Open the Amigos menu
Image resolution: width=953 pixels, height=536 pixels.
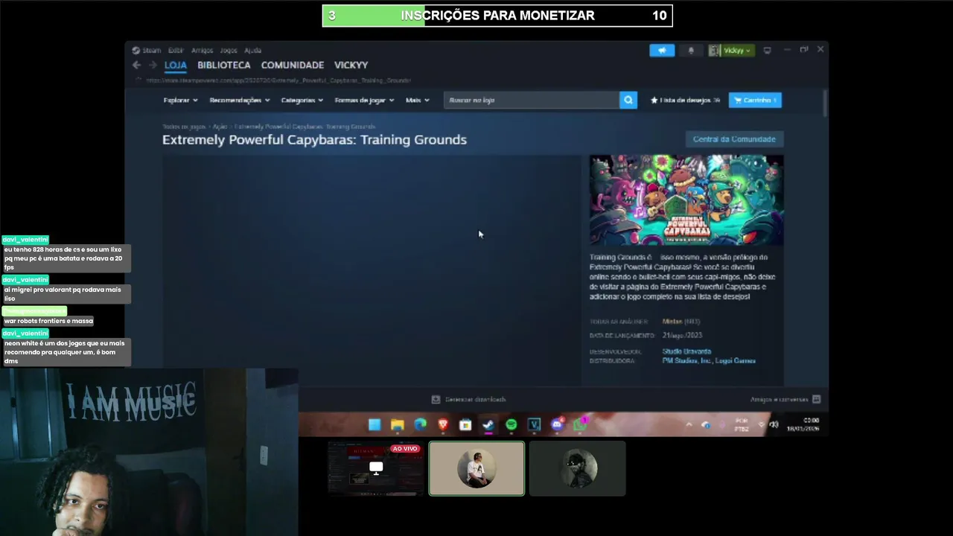tap(202, 50)
